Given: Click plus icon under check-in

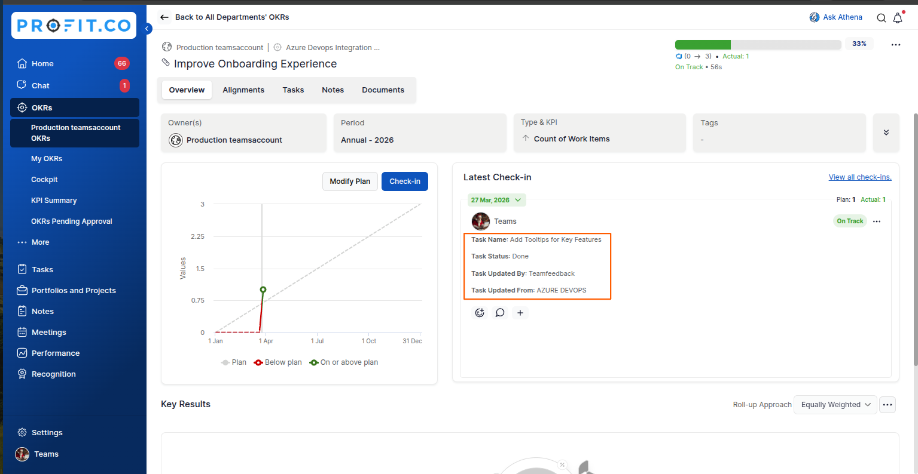Looking at the screenshot, I should coord(520,313).
